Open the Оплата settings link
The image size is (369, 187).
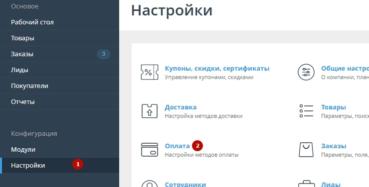pos(177,146)
